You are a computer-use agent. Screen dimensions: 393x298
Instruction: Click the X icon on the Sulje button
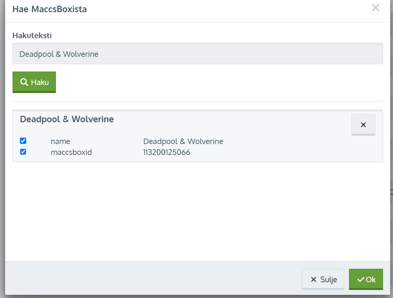pos(313,280)
